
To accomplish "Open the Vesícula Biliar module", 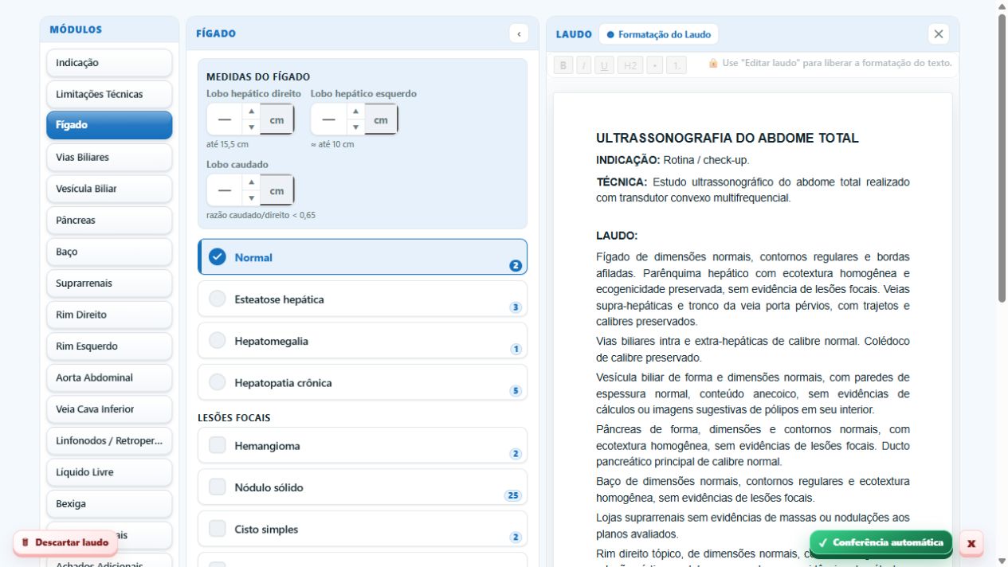I will click(x=109, y=189).
